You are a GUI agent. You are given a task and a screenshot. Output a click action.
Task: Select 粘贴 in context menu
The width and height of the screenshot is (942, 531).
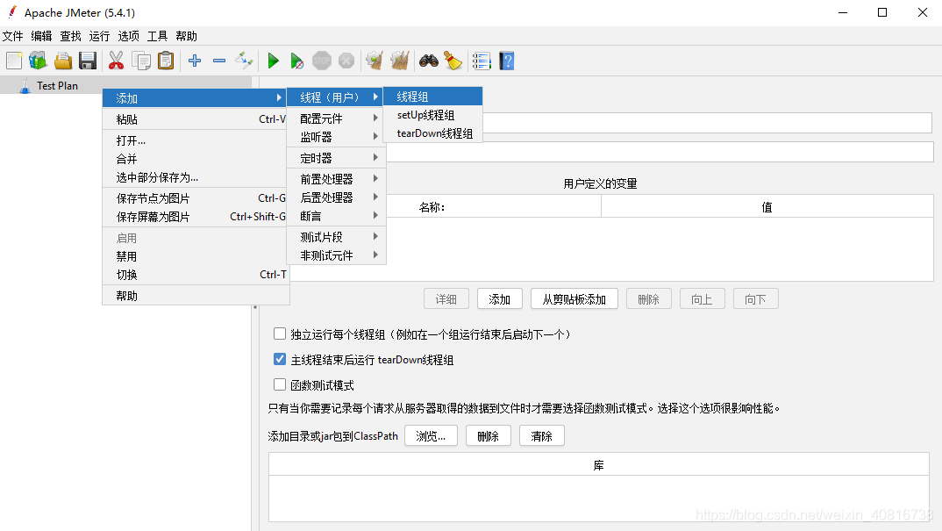coord(196,119)
